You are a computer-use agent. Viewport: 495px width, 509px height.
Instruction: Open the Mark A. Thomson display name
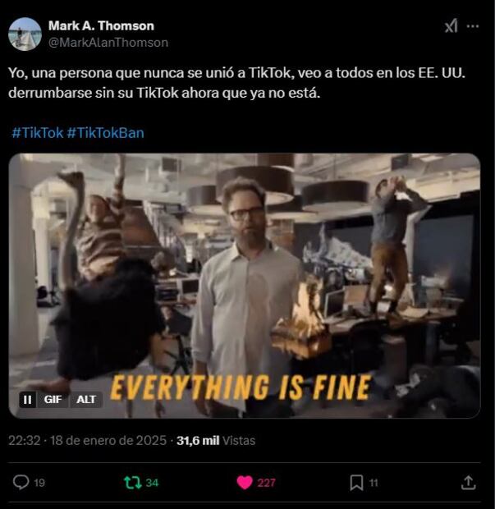click(x=101, y=25)
